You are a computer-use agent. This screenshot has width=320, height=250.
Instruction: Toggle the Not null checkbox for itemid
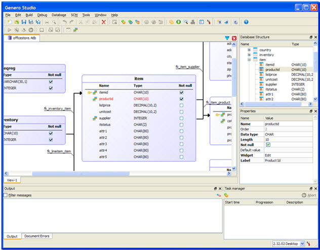pyautogui.click(x=181, y=93)
